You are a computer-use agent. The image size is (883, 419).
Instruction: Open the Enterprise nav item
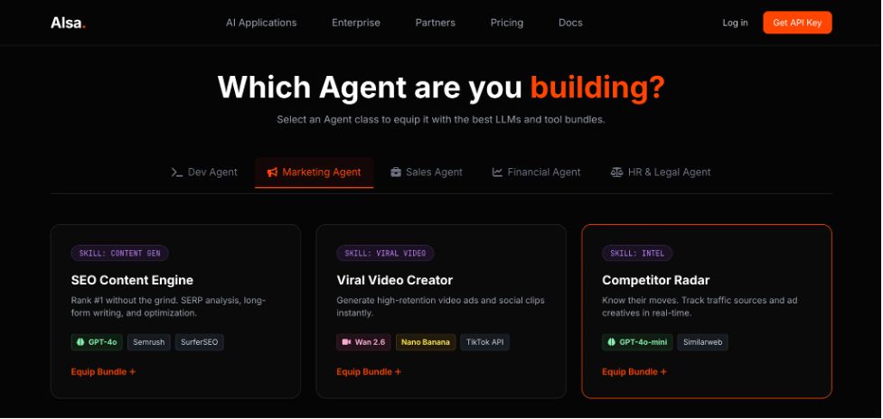(x=356, y=23)
